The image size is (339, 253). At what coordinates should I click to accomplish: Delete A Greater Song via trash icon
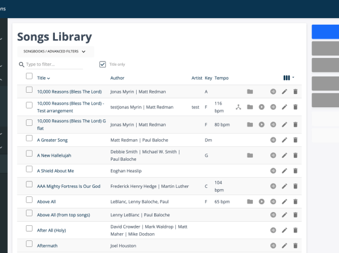click(295, 140)
